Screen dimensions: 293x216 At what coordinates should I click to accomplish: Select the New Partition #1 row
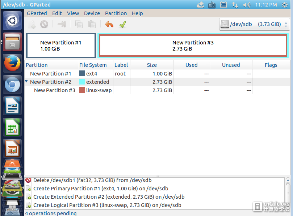[x=157, y=74]
